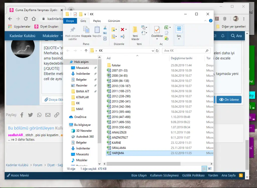Open the blue help question mark icon
This screenshot has width=257, height=188.
click(x=211, y=21)
